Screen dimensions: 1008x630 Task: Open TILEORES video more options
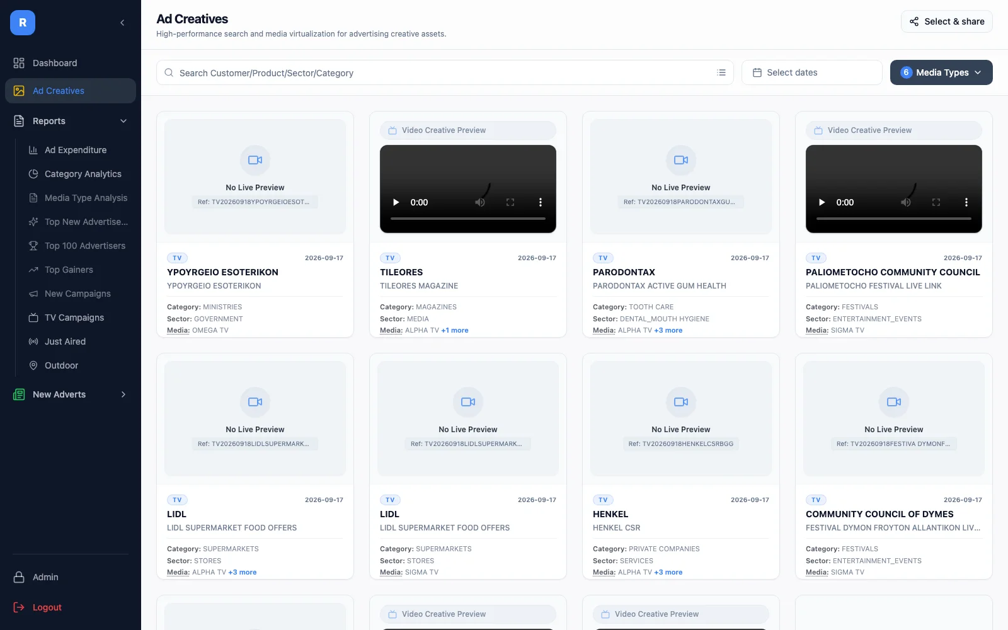pyautogui.click(x=540, y=202)
